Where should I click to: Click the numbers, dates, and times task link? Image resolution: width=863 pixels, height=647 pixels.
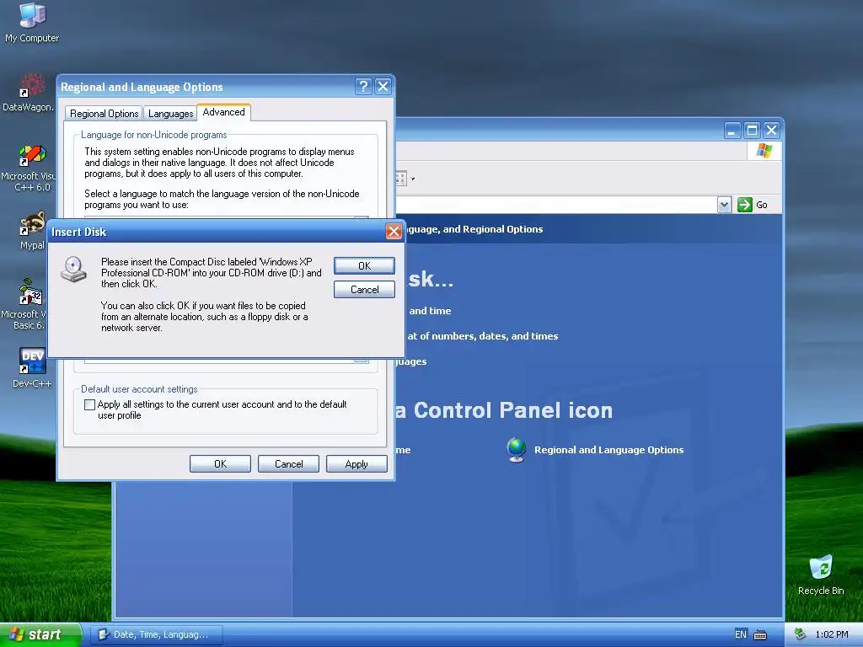pyautogui.click(x=483, y=336)
